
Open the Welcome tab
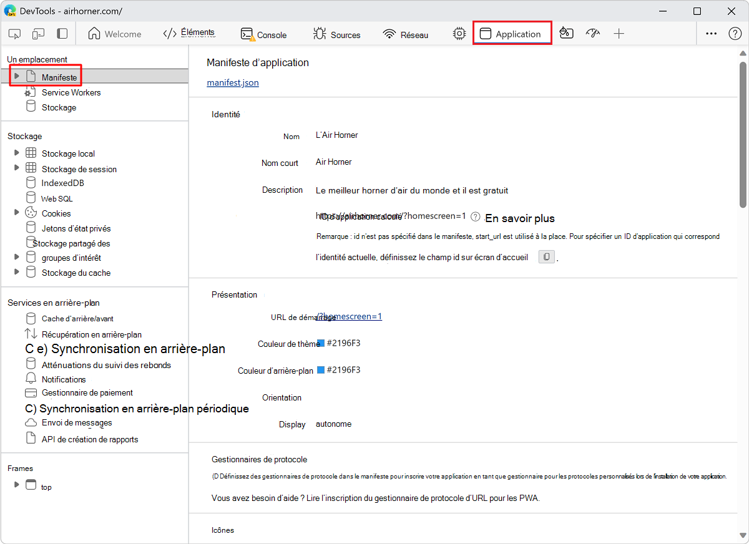pos(115,34)
